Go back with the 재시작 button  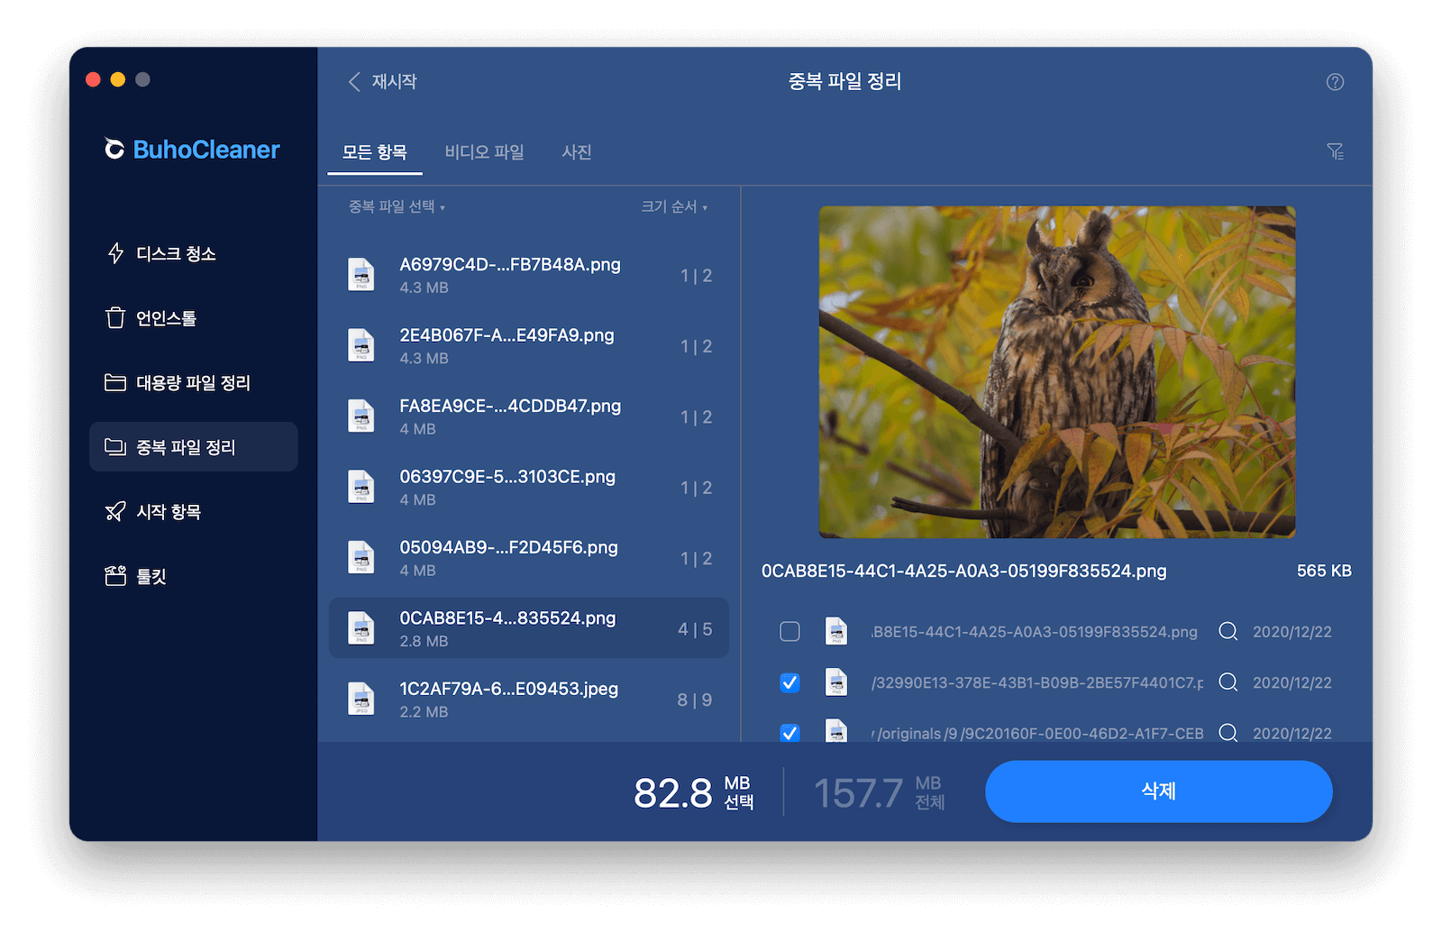(383, 82)
